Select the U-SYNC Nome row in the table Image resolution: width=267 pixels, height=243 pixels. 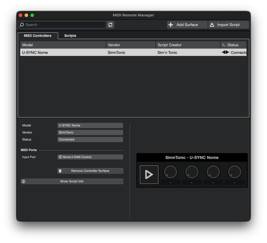[133, 52]
